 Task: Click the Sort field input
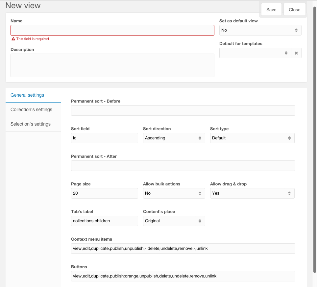104,138
